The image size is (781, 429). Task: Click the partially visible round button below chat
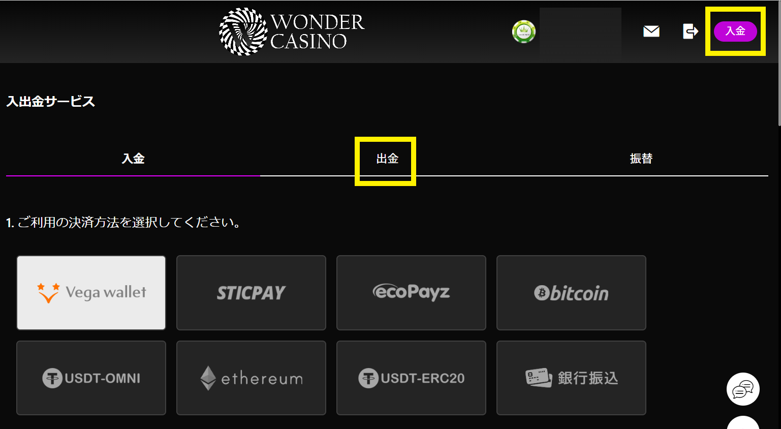tap(743, 423)
